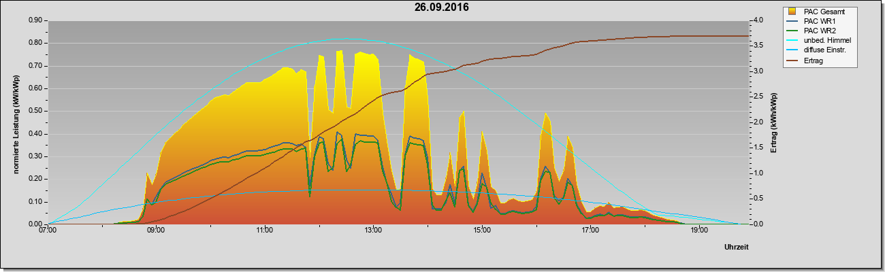The height and width of the screenshot is (272, 885).
Task: Click the 15:00 time axis label
Action: [481, 231]
